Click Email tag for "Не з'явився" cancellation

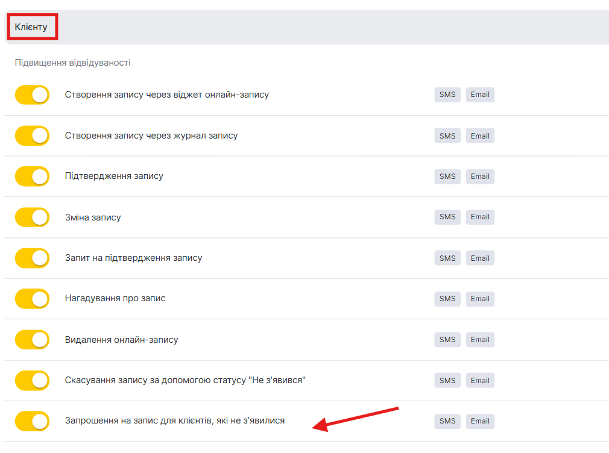[480, 381]
